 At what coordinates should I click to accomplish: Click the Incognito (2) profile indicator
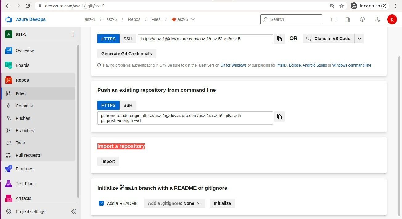[370, 6]
